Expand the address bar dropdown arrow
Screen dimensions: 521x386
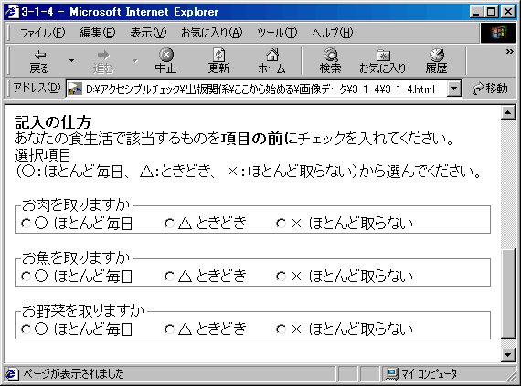454,89
